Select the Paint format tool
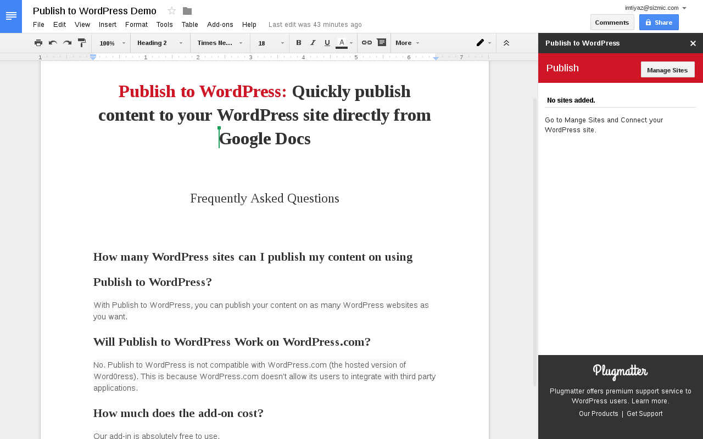The width and height of the screenshot is (703, 439). click(82, 43)
